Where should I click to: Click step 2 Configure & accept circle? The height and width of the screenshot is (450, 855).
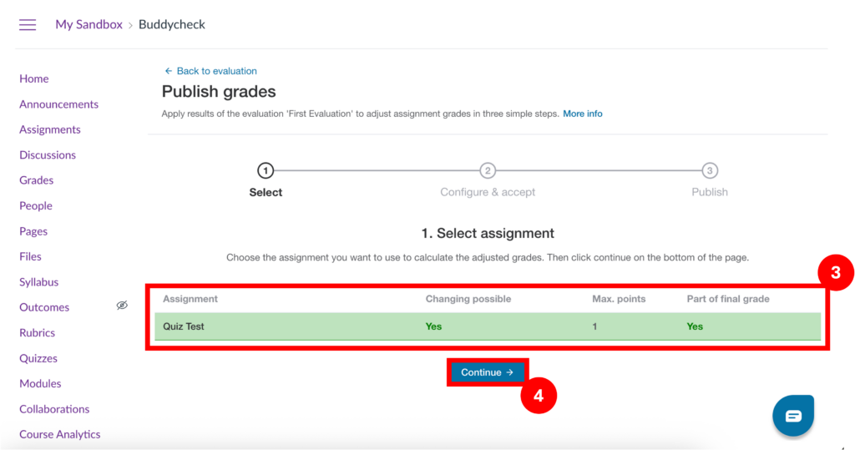pyautogui.click(x=488, y=171)
